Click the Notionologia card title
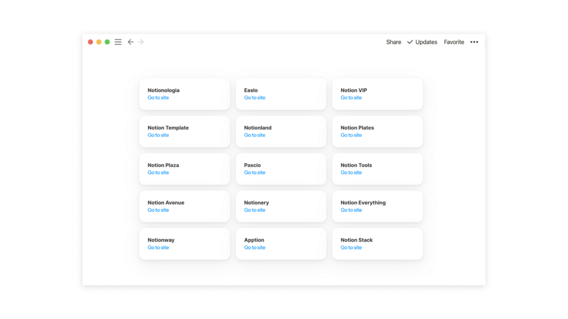The image size is (568, 319). (163, 90)
